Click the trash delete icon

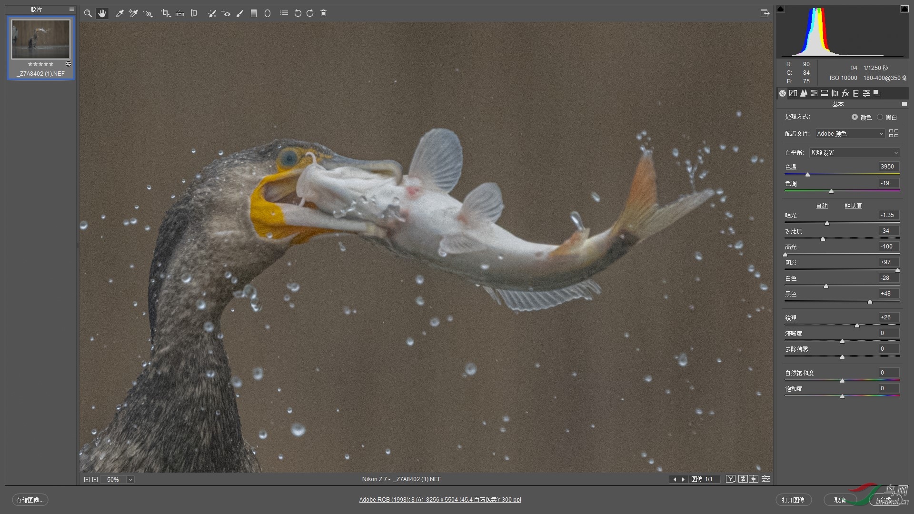(x=324, y=13)
